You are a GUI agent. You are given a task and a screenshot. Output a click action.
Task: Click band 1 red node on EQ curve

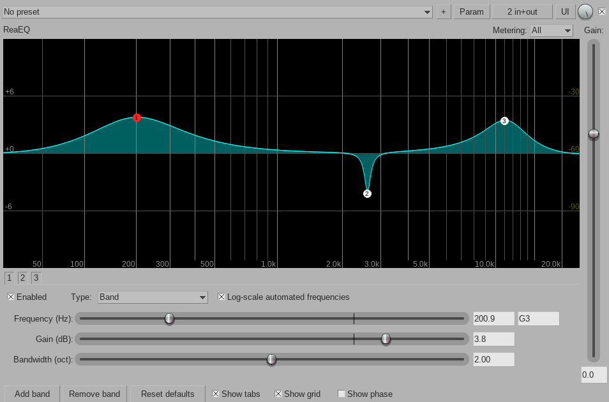137,117
